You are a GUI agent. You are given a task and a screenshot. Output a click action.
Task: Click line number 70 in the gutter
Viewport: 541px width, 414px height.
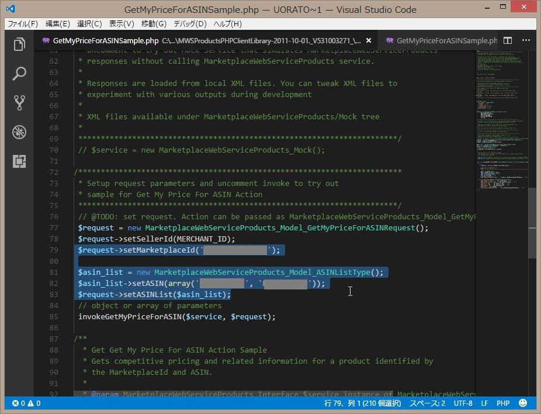pyautogui.click(x=54, y=150)
